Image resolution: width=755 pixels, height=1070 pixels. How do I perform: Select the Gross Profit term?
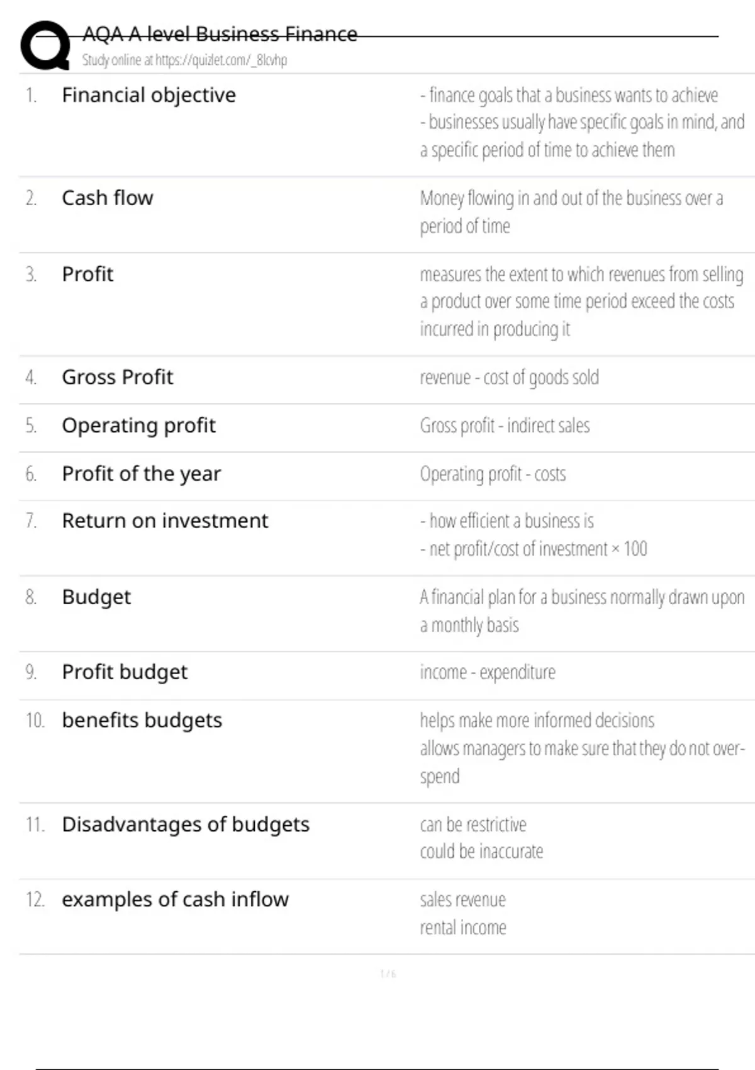[117, 377]
